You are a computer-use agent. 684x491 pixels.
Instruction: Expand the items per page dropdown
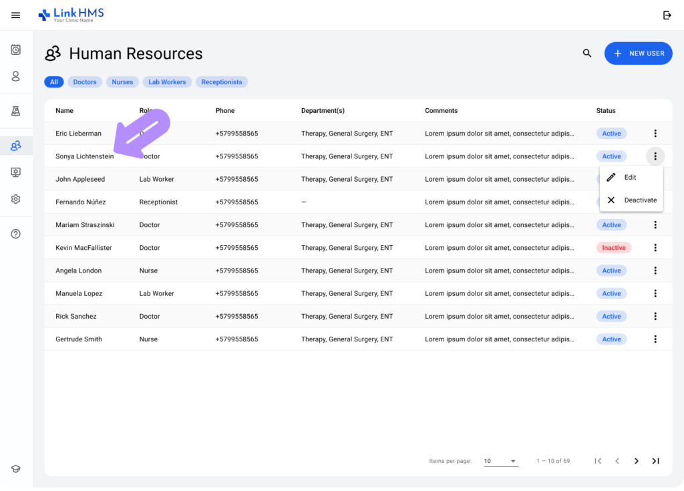501,461
